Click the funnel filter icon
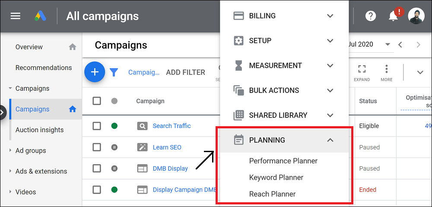This screenshot has width=432, height=207. [x=114, y=73]
